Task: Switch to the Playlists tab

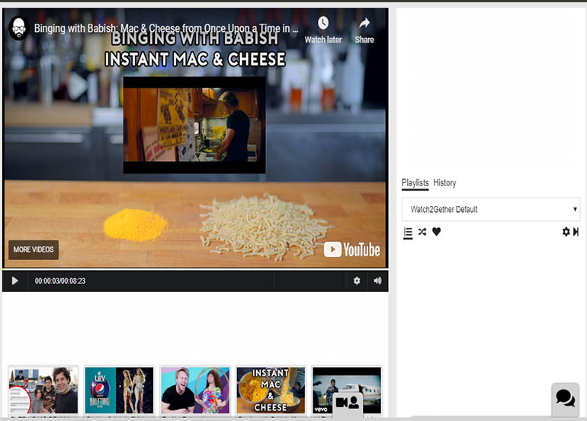Action: (x=415, y=183)
